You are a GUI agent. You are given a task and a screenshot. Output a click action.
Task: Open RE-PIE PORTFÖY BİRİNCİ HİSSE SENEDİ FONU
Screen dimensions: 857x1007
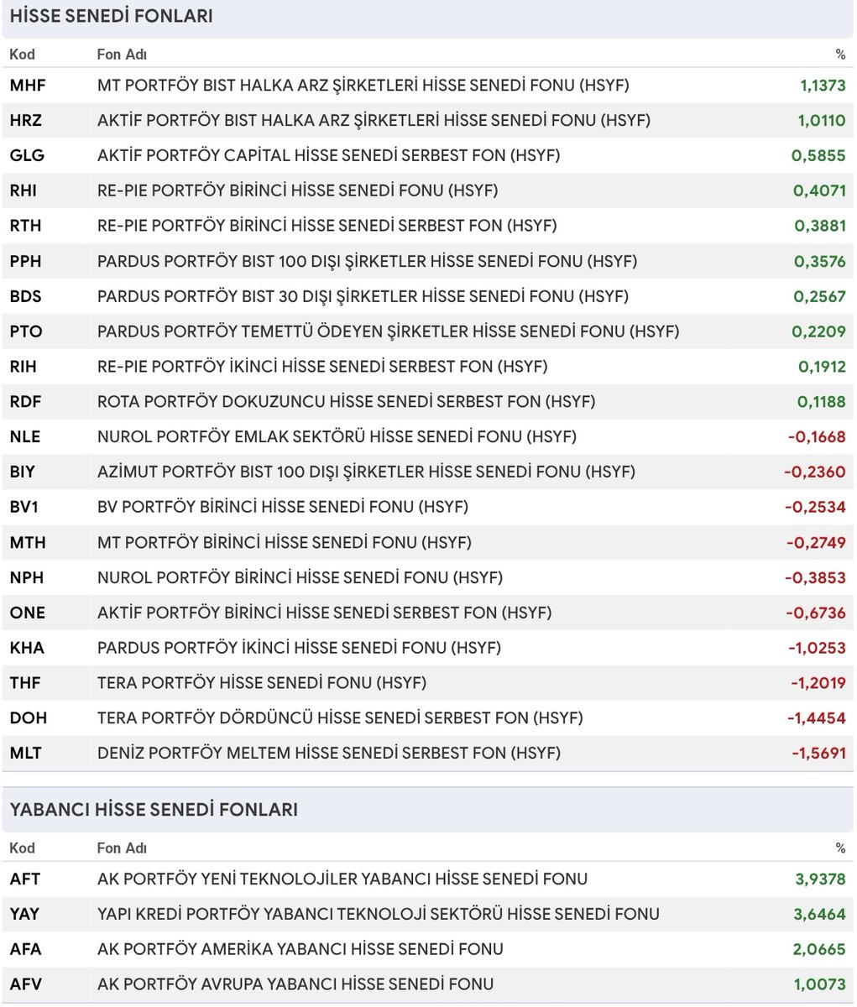pos(298,190)
